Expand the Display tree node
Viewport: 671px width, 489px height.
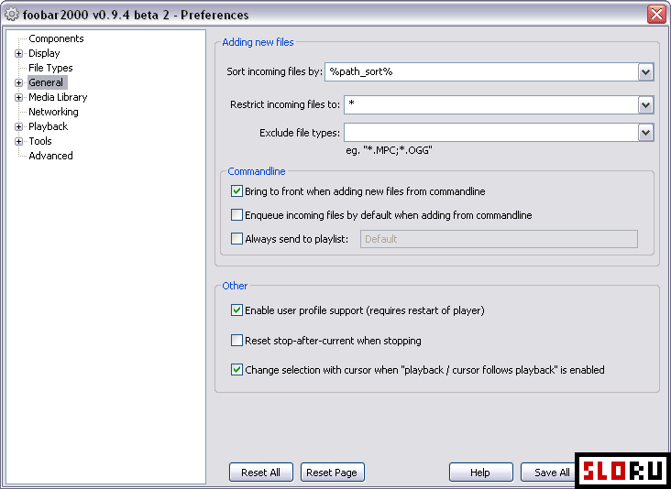coord(18,54)
